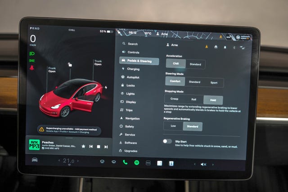Tap the LTE signal strength icon

click(x=242, y=48)
